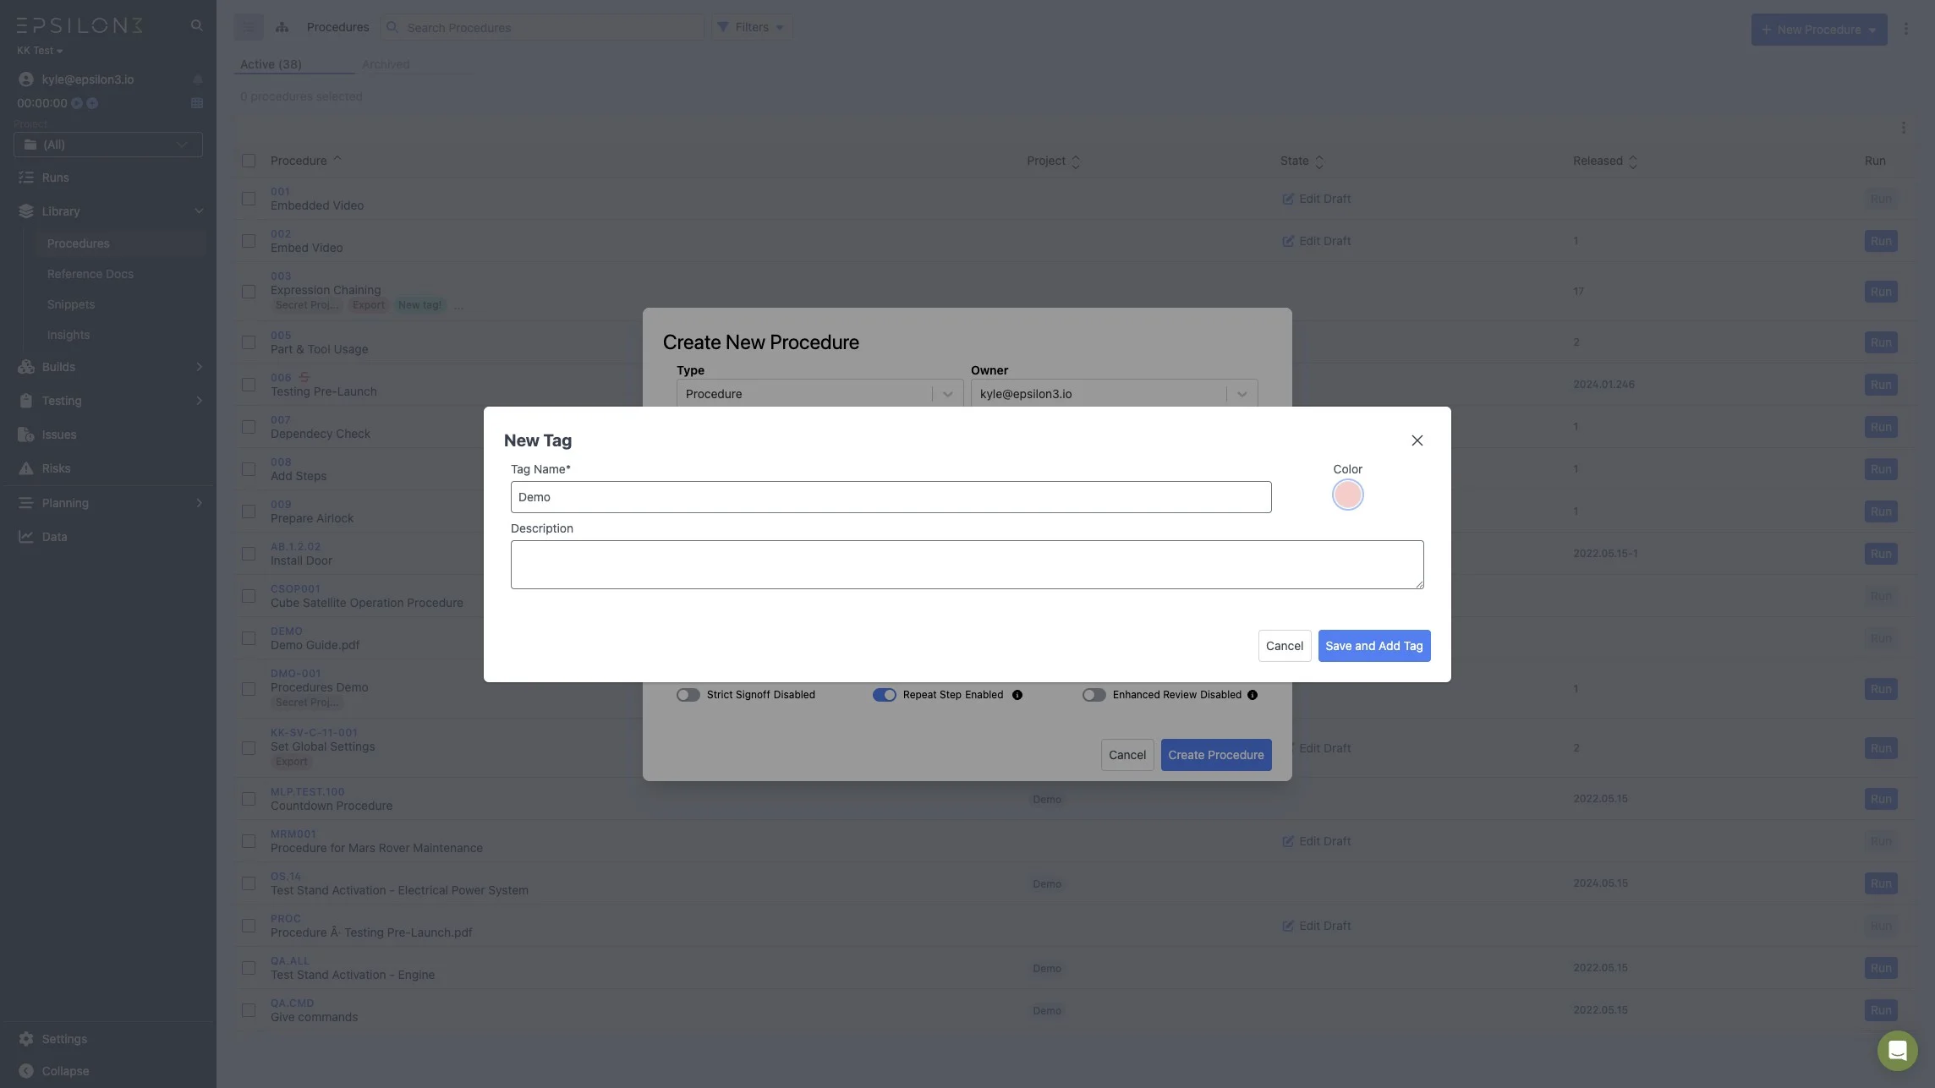The image size is (1935, 1088).
Task: Click the New tag! tag on Expression Chaining
Action: click(x=419, y=305)
